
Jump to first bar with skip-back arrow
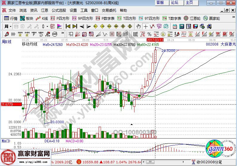[x=68, y=26]
